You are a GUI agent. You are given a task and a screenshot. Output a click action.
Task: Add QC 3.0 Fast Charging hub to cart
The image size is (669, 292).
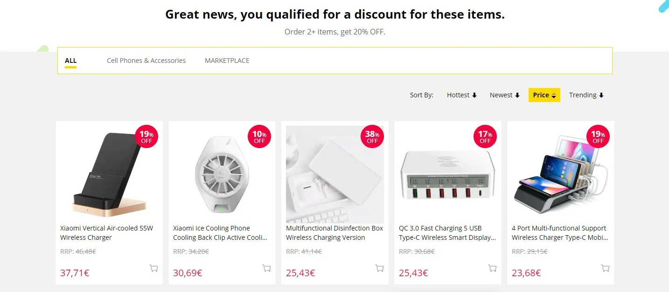[492, 268]
